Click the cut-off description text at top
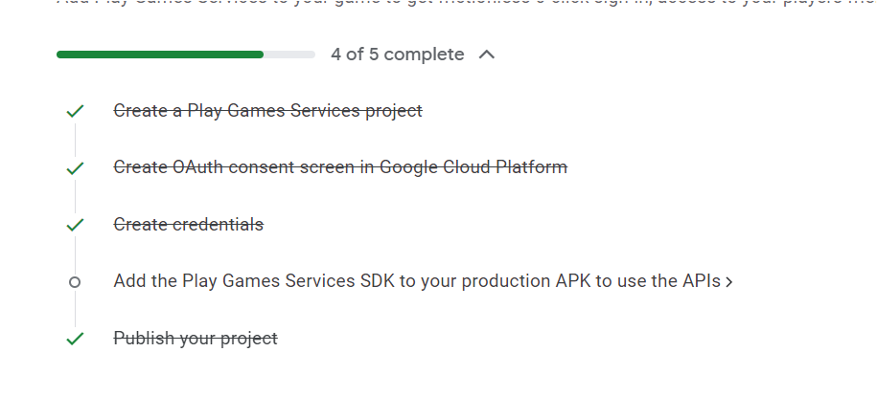The width and height of the screenshot is (877, 396). [x=467, y=2]
